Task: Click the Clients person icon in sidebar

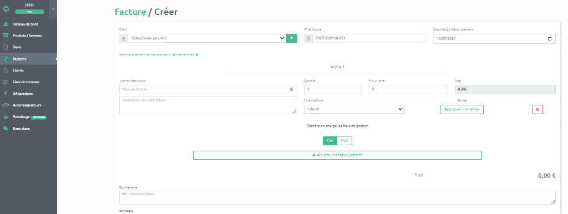Action: [x=6, y=70]
